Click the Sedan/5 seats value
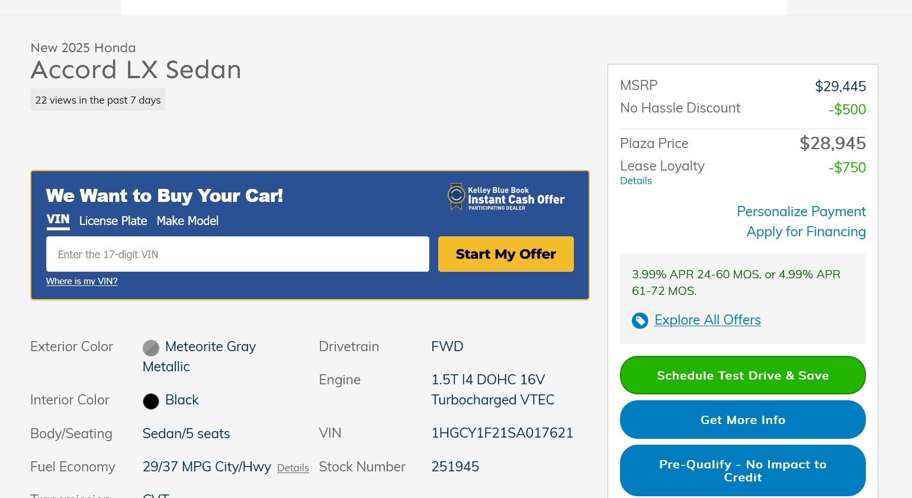This screenshot has width=912, height=498. click(186, 433)
